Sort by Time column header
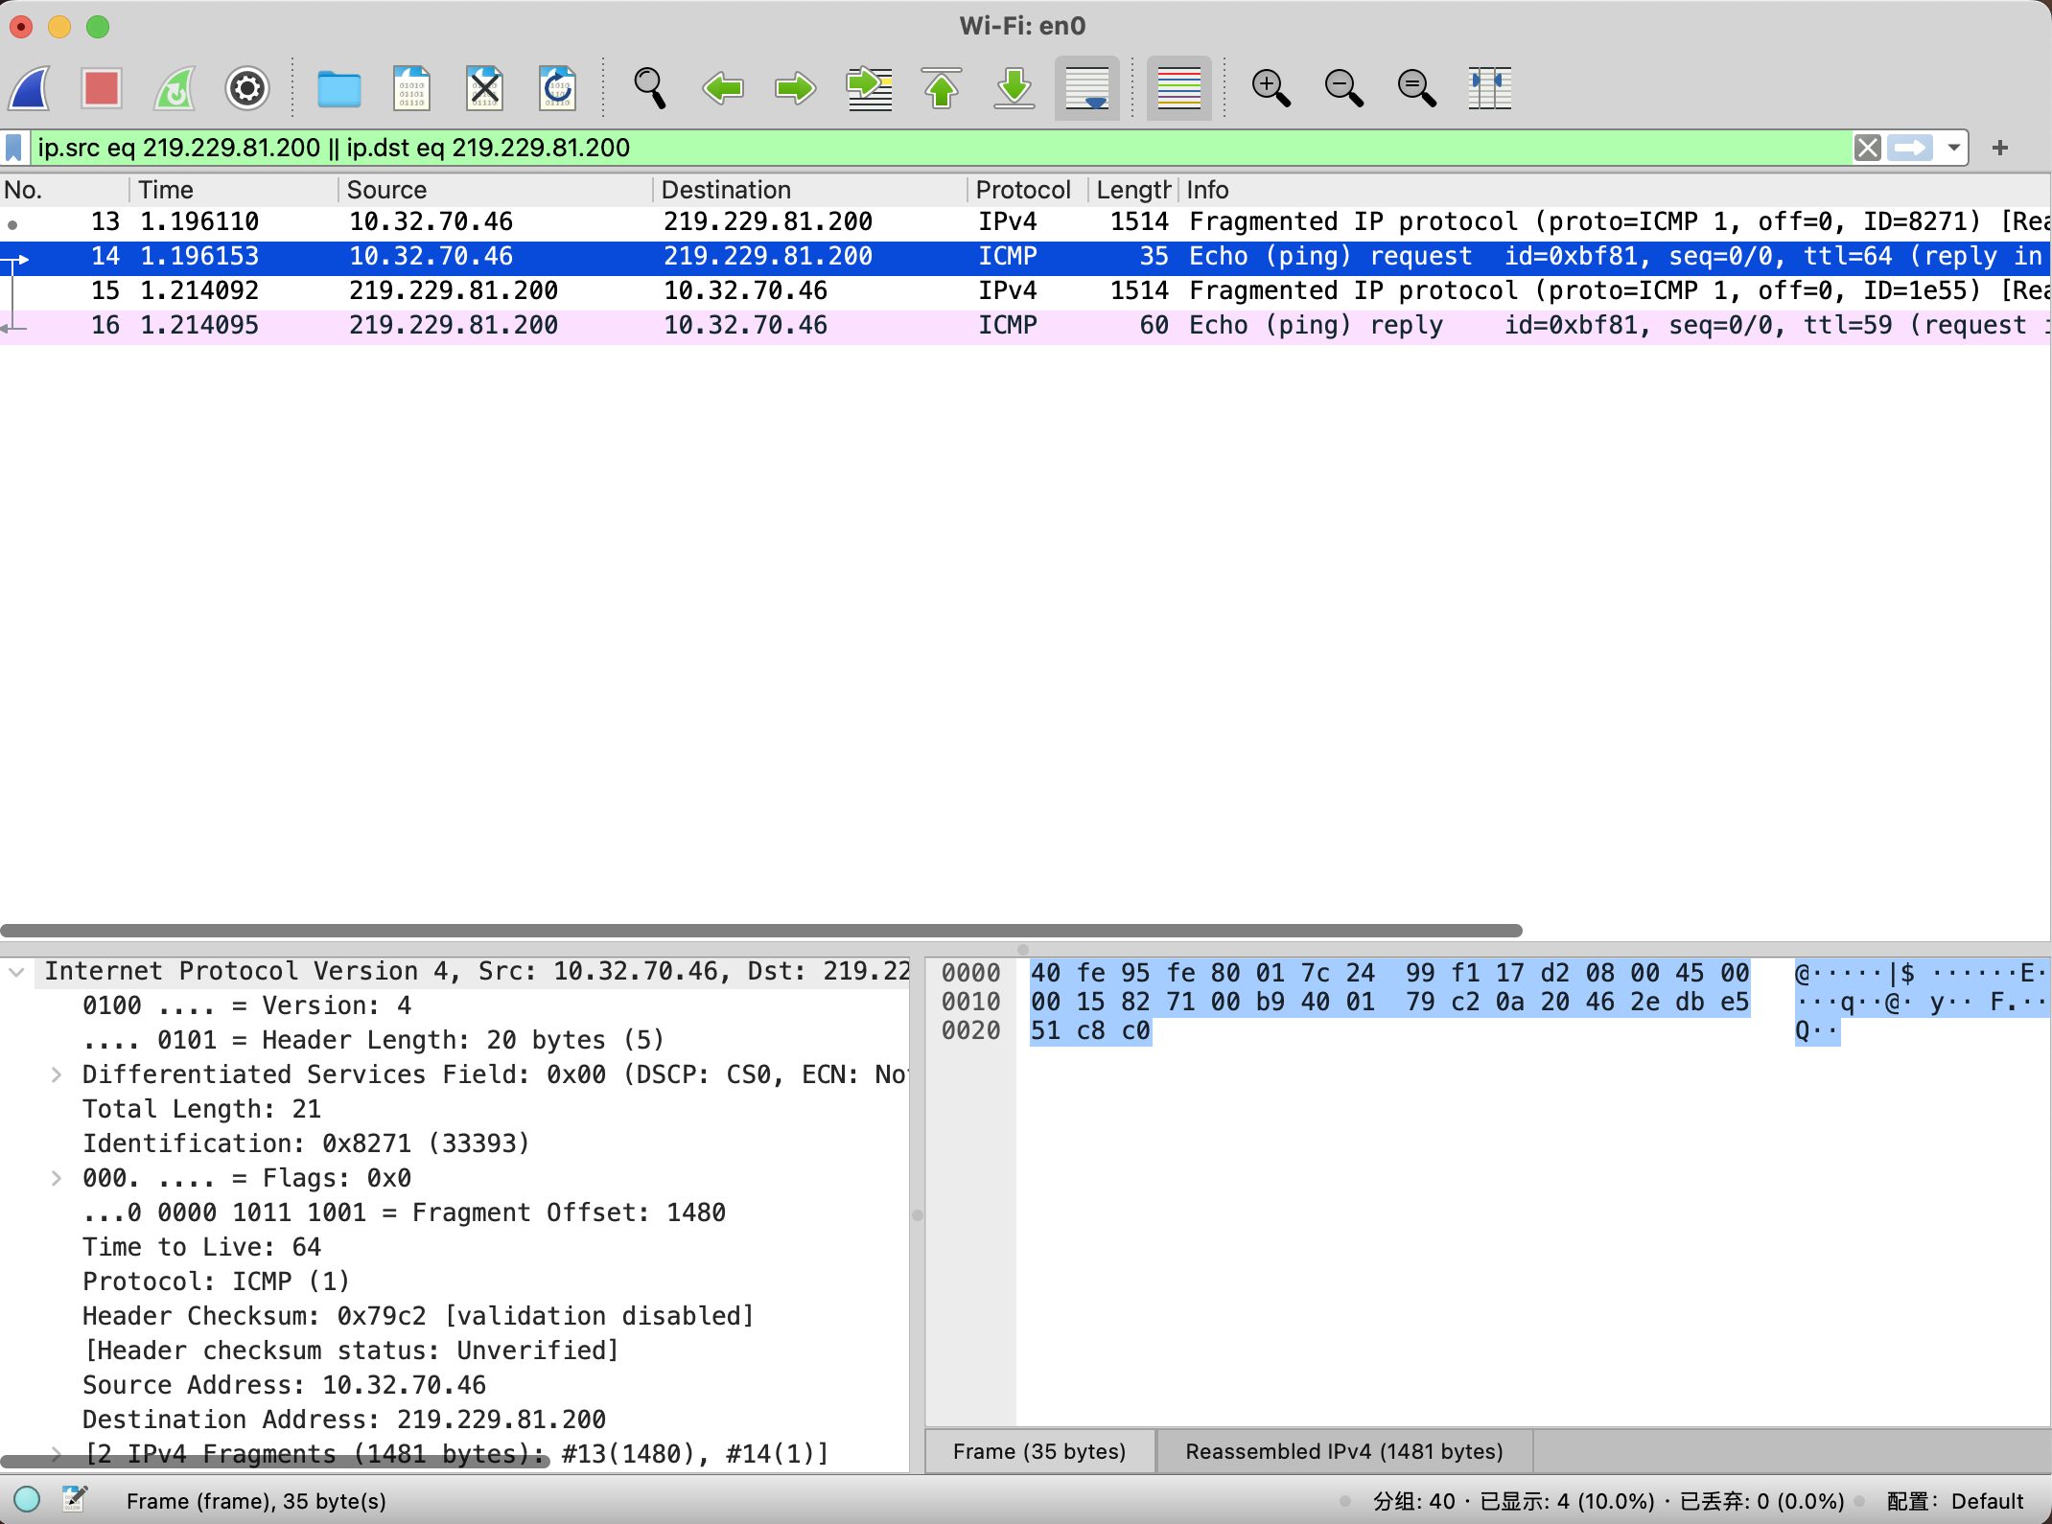The image size is (2052, 1524). (233, 190)
